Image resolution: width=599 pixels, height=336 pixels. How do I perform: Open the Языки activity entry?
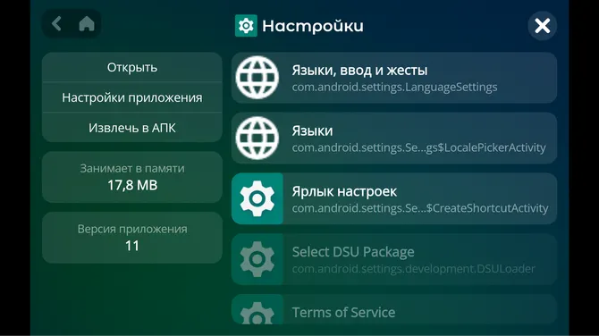pyautogui.click(x=394, y=138)
